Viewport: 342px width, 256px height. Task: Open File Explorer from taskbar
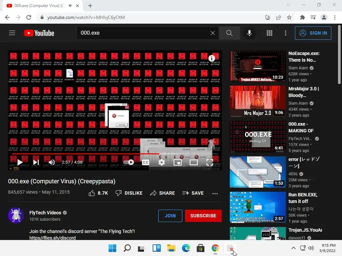point(171,248)
